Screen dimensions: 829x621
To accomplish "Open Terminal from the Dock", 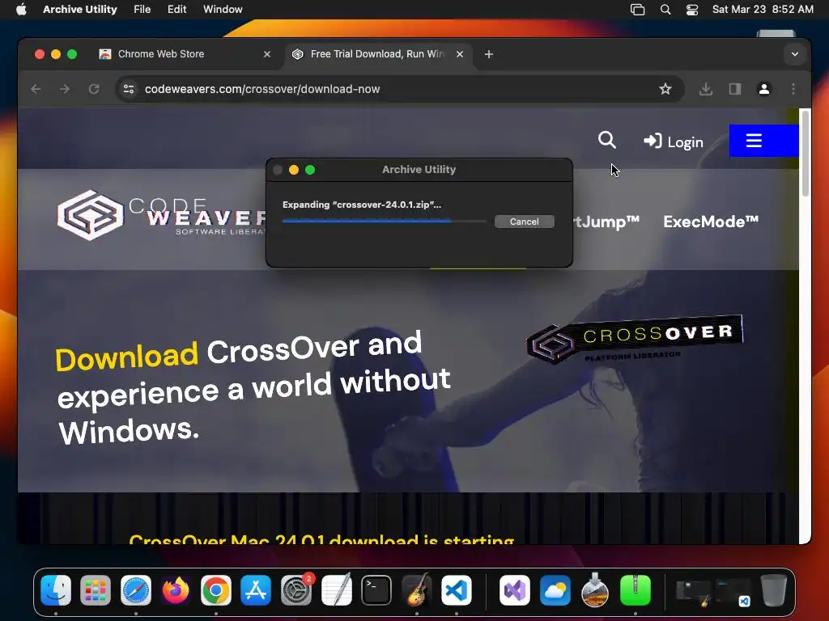I will (376, 590).
